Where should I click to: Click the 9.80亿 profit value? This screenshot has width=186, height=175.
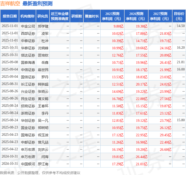[118, 26]
